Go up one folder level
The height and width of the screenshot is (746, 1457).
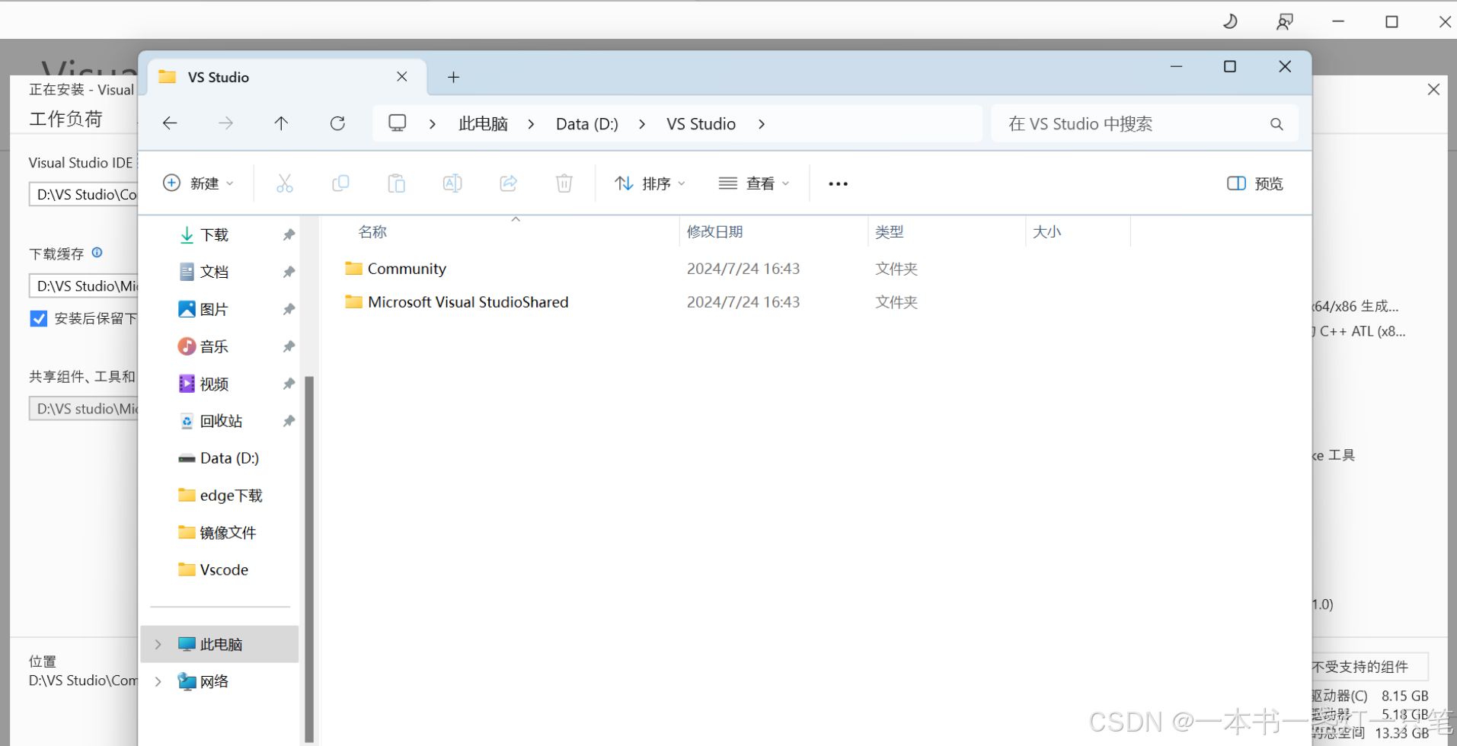click(281, 123)
